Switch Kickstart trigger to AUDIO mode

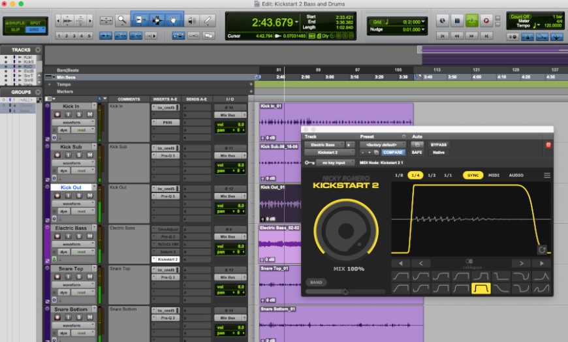[x=516, y=176]
